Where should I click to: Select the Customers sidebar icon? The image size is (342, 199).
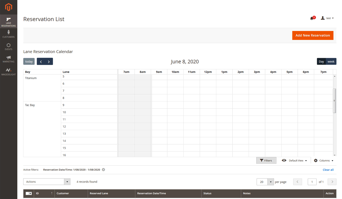click(x=8, y=33)
